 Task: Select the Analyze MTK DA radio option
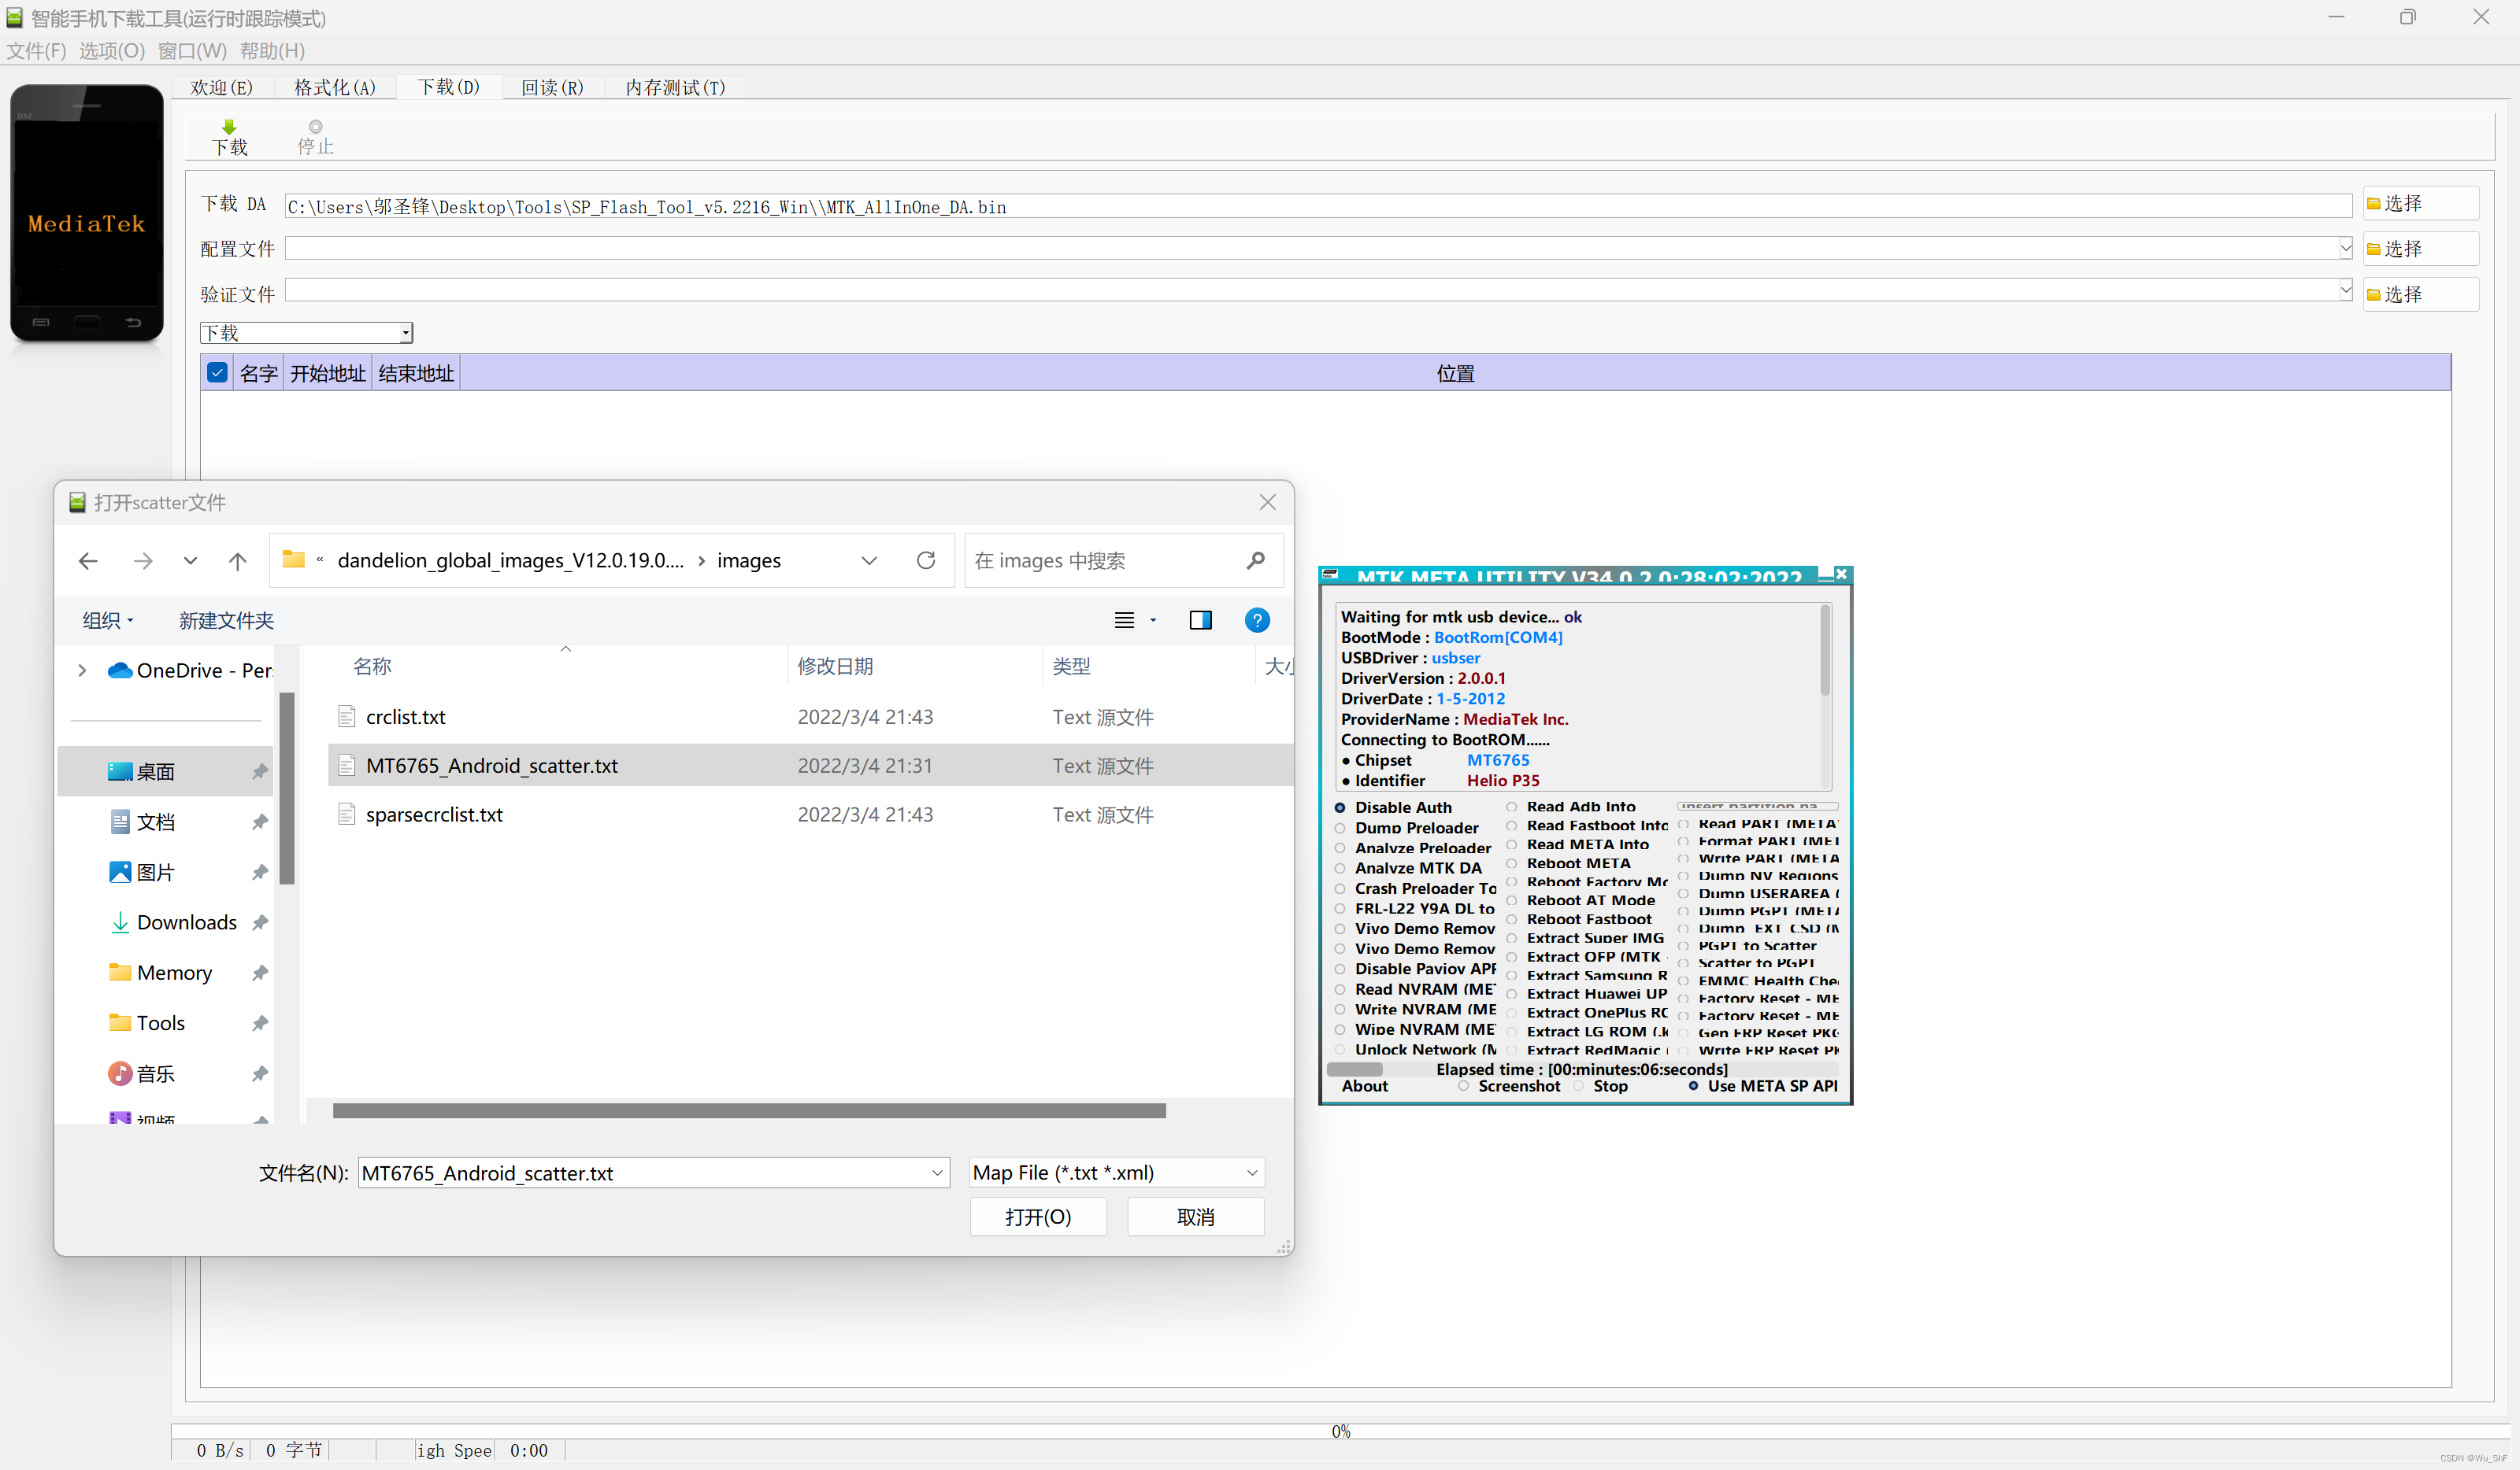click(x=1340, y=869)
